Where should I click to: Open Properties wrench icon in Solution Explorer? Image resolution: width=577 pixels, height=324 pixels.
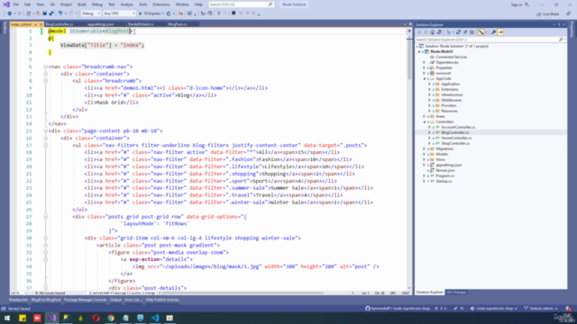493,32
